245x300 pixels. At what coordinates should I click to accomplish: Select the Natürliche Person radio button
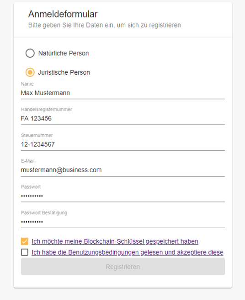coord(30,53)
